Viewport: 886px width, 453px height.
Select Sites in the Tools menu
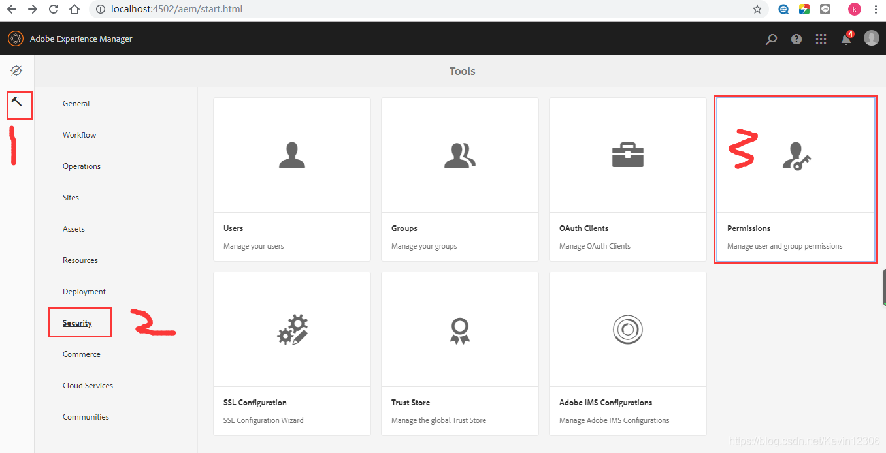pyautogui.click(x=71, y=198)
